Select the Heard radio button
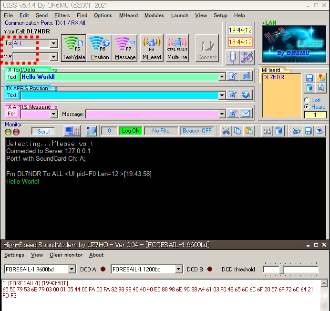Viewport: 330px width, 311px height. [x=306, y=107]
